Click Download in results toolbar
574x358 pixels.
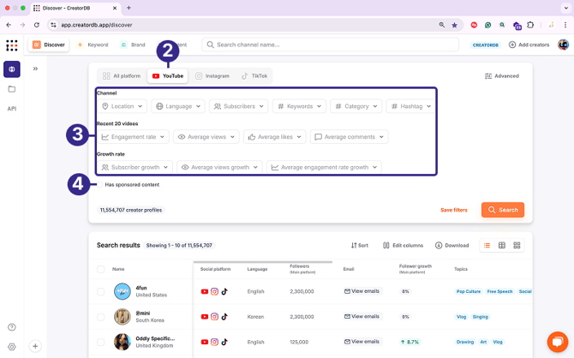pyautogui.click(x=451, y=245)
